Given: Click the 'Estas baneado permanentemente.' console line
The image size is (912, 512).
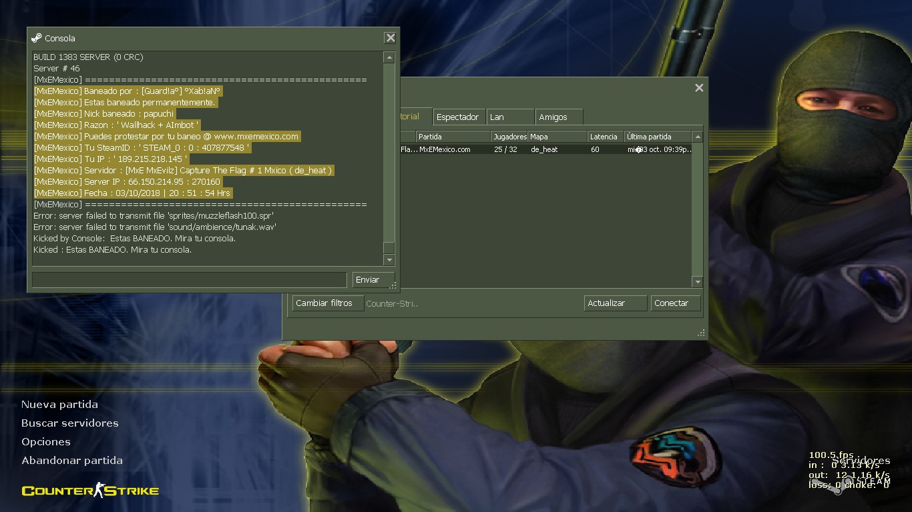Looking at the screenshot, I should [x=125, y=102].
